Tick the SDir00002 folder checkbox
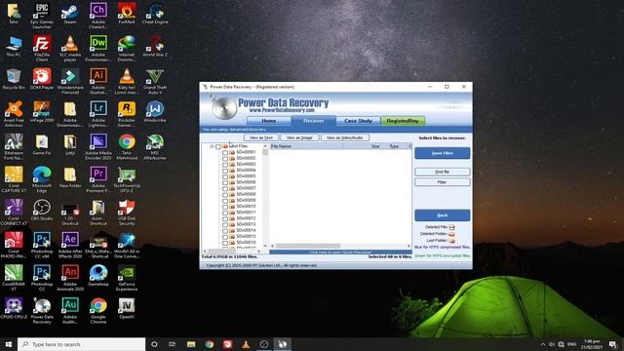 pos(225,158)
